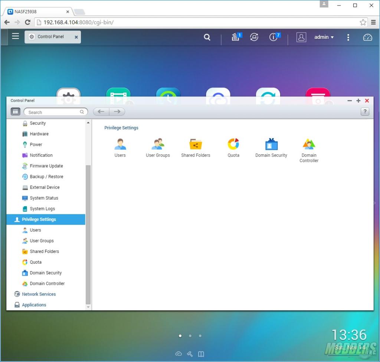This screenshot has width=380, height=362.
Task: Open the Domain Controller icon in main panel
Action: [x=309, y=144]
